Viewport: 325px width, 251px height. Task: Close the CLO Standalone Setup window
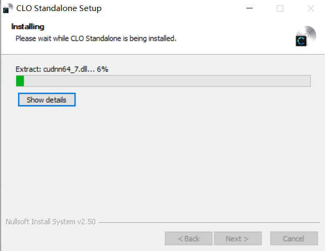click(x=310, y=8)
